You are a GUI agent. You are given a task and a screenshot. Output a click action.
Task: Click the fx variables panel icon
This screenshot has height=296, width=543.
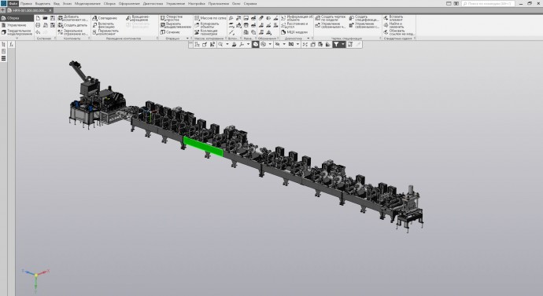12,44
